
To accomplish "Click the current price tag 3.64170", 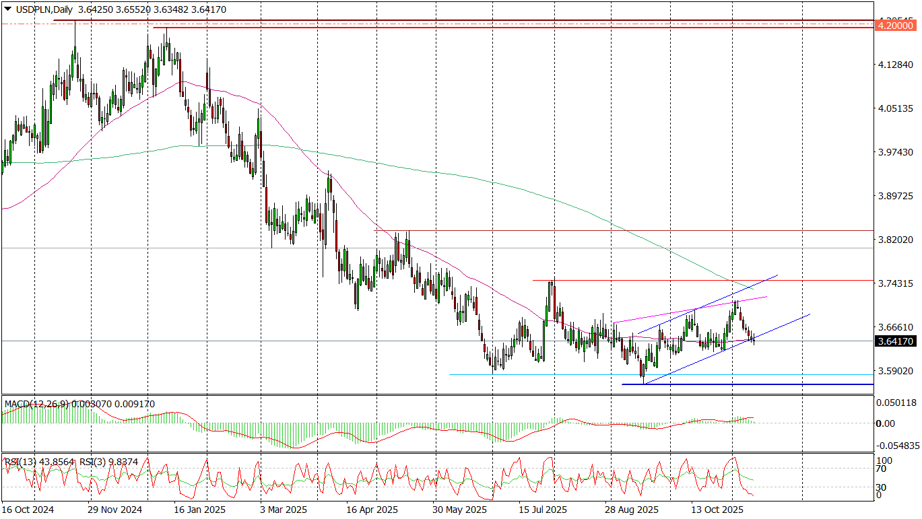I will 896,341.
